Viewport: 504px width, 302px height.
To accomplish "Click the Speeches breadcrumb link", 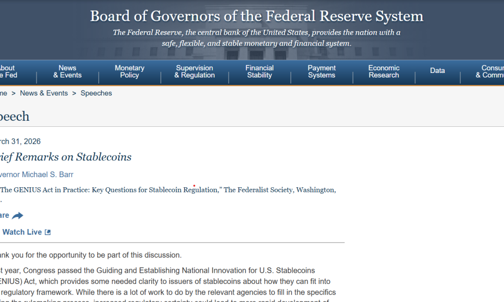I will (96, 93).
